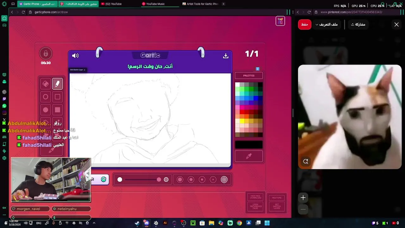
Task: Reload the garticphone.com page
Action: (23, 12)
